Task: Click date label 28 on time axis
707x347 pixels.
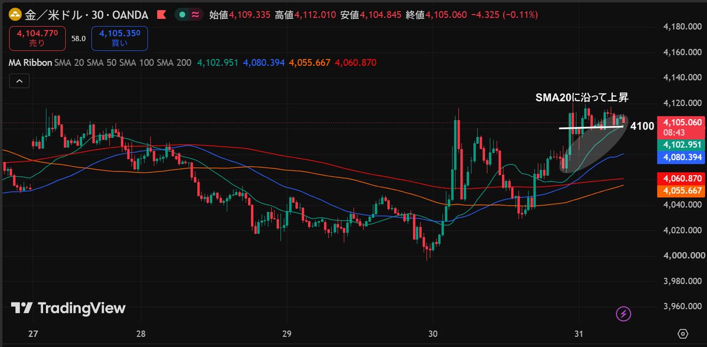Action: 141,334
